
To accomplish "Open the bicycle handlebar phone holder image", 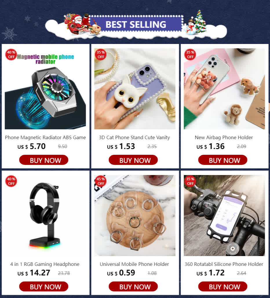I will [x=224, y=216].
